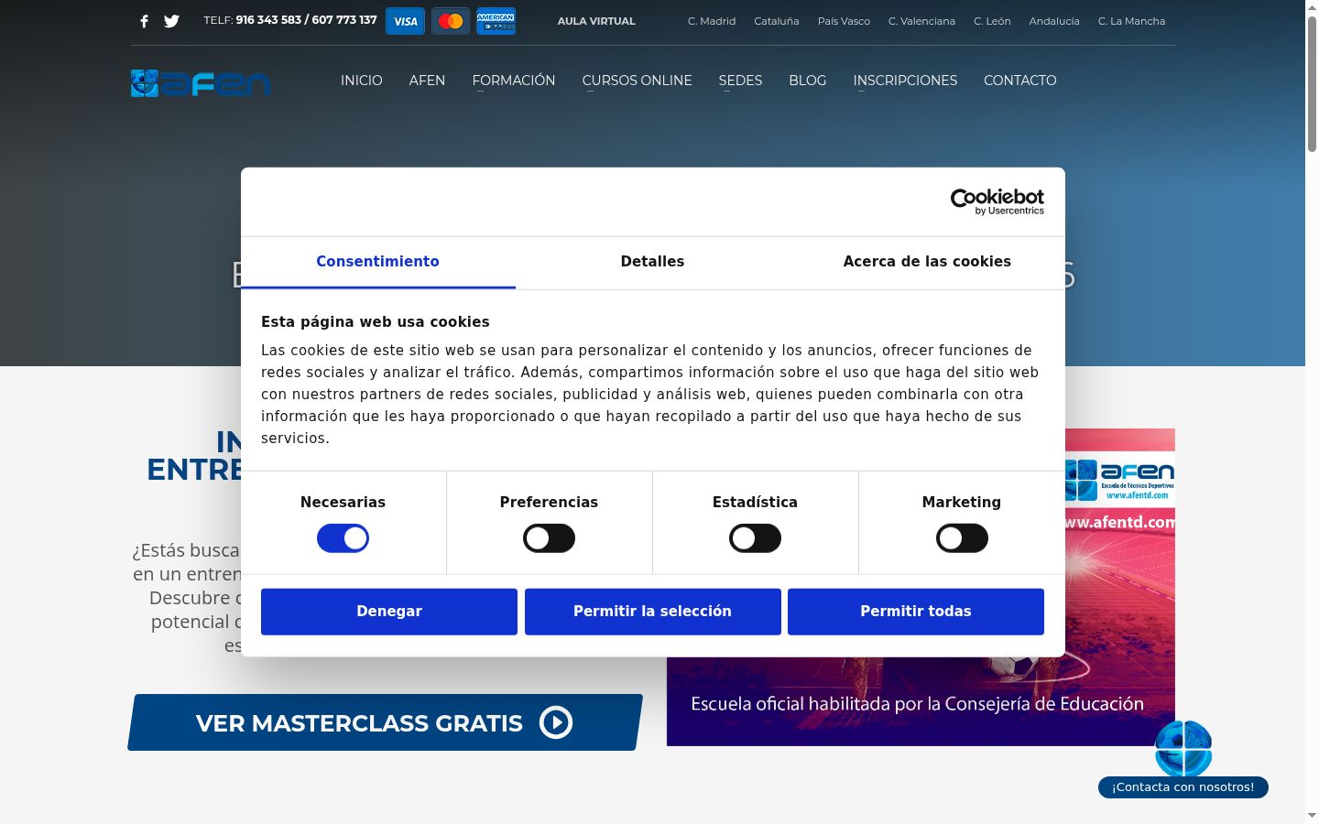Expand the INSCRIPCIONES menu
Image resolution: width=1319 pixels, height=824 pixels.
click(x=905, y=81)
